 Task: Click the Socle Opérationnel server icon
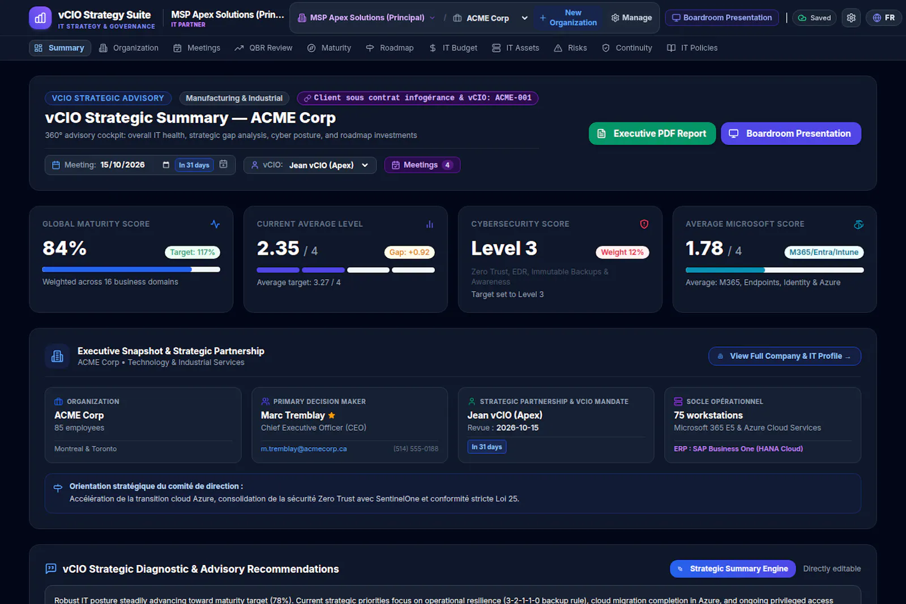(678, 401)
